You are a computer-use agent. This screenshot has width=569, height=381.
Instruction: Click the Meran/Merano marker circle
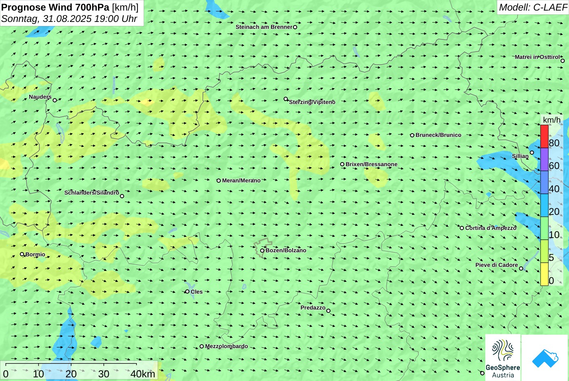(x=219, y=181)
